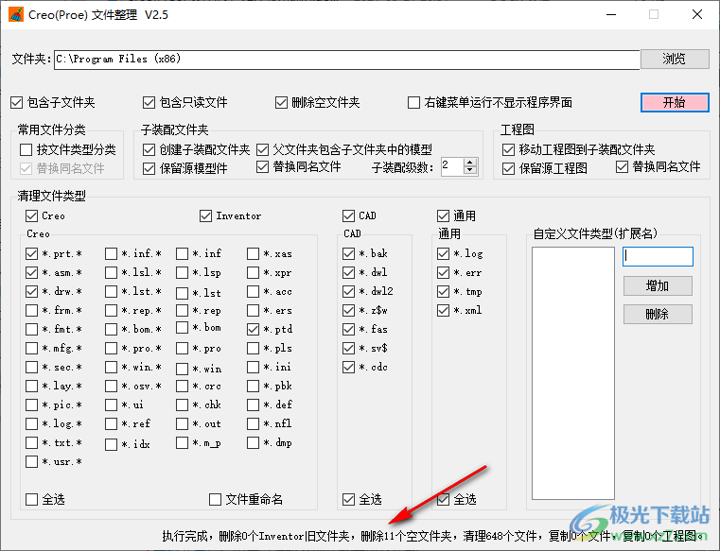Image resolution: width=720 pixels, height=551 pixels.
Task: Uncheck the *.err checkbox
Action: [x=443, y=272]
